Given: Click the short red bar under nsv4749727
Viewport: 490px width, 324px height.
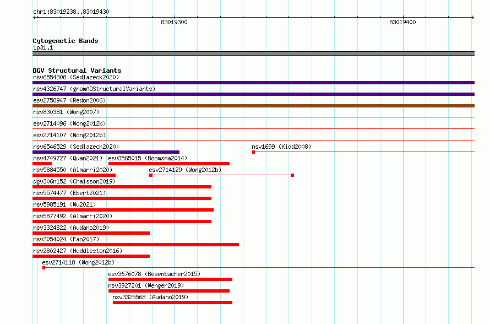Looking at the screenshot, I should (42, 164).
